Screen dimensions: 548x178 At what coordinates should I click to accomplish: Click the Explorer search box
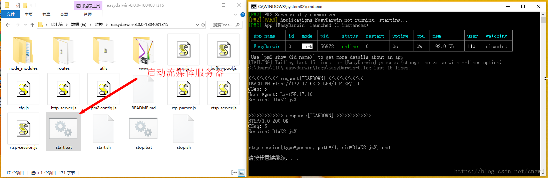tap(225, 25)
